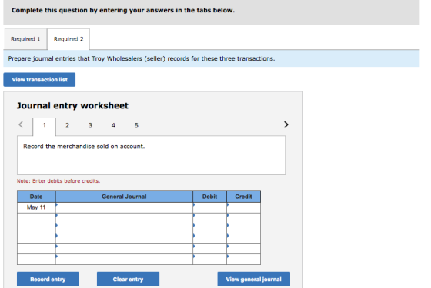The height and width of the screenshot is (288, 431).
Task: Go to journal entry worksheet tab 4
Action: [x=113, y=126]
